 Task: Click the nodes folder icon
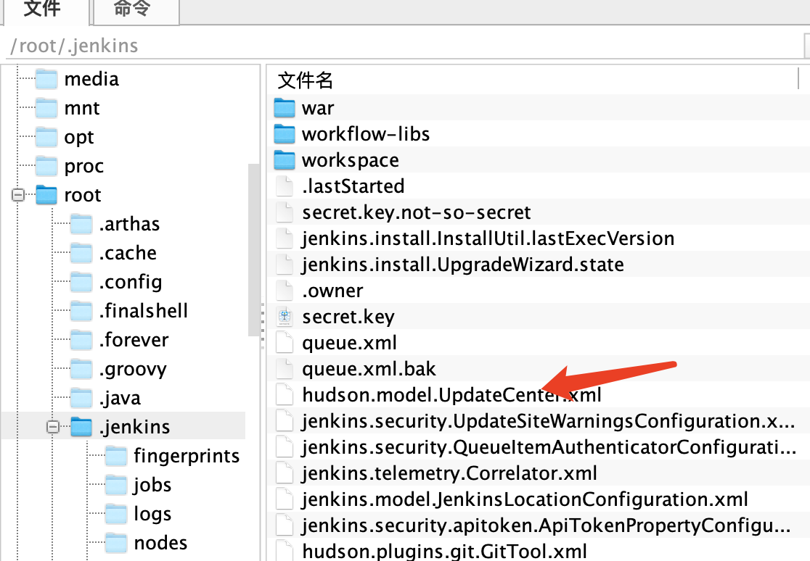pyautogui.click(x=115, y=542)
